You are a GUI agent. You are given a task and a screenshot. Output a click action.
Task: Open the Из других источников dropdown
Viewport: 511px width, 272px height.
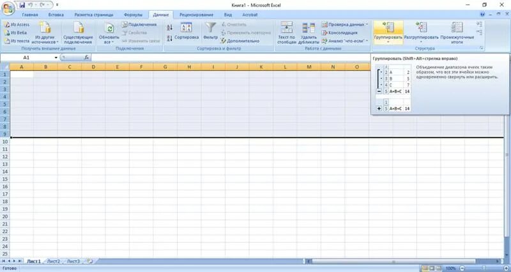[45, 33]
